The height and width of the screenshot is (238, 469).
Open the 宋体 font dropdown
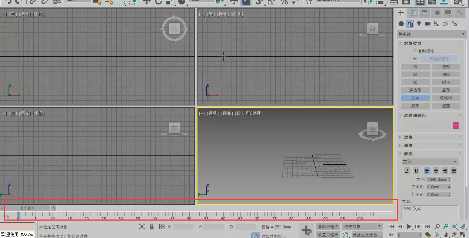[430, 162]
